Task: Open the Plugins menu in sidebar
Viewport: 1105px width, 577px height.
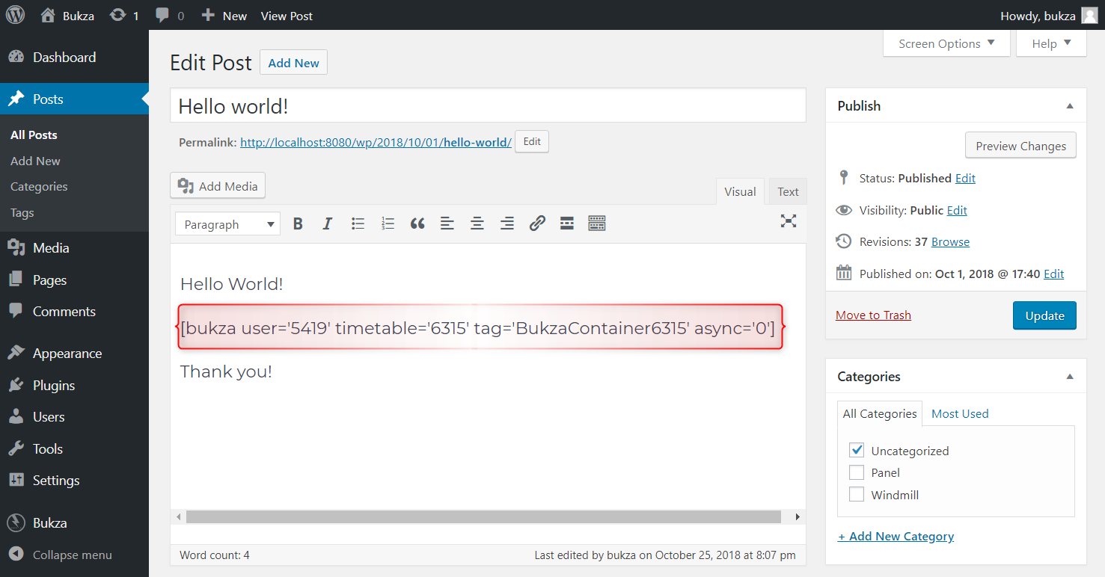Action: point(54,386)
